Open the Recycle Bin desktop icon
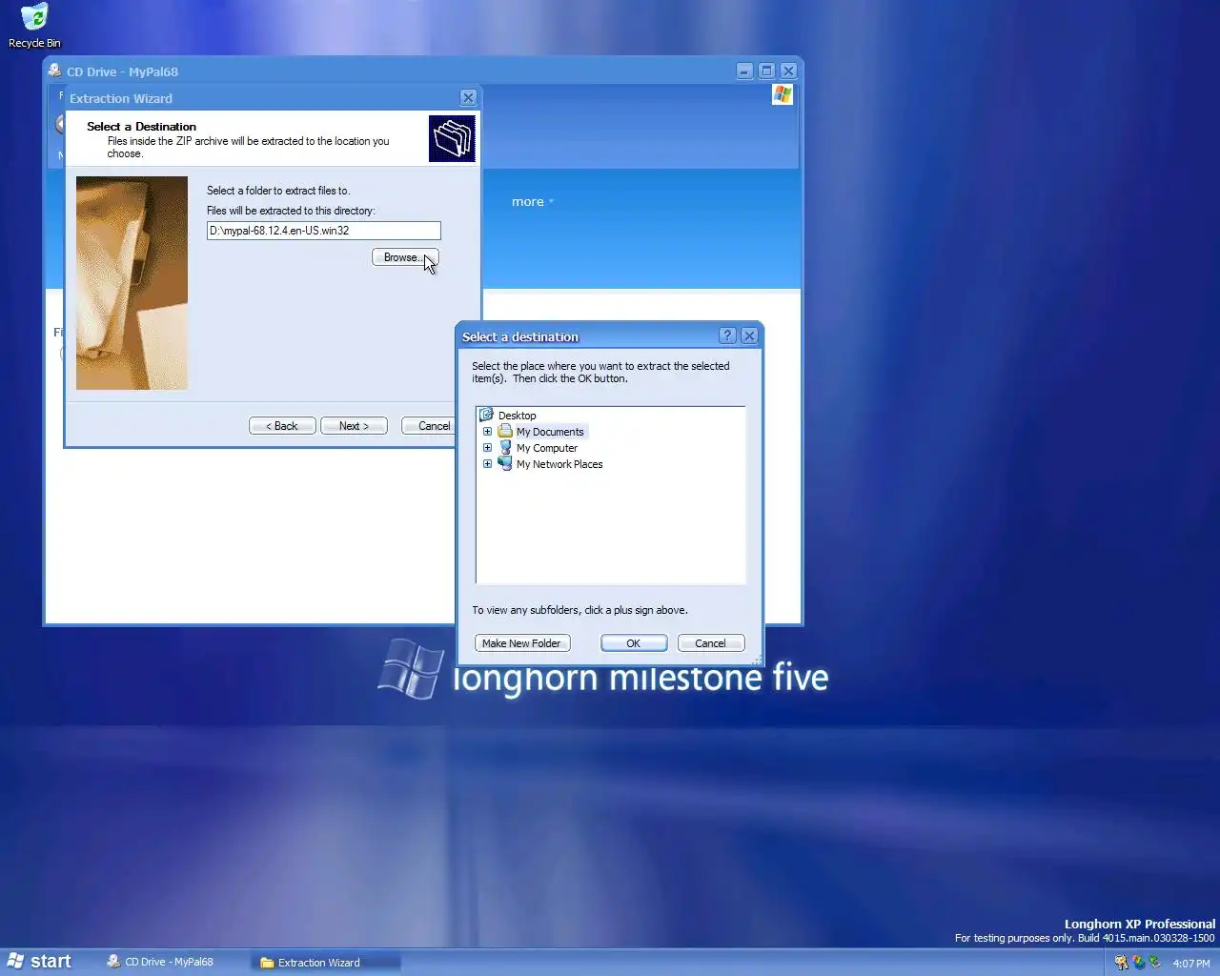The height and width of the screenshot is (976, 1220). [x=34, y=26]
